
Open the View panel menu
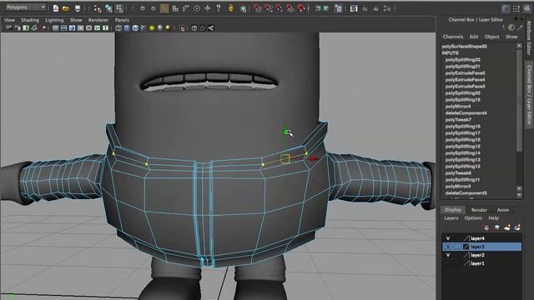click(9, 20)
